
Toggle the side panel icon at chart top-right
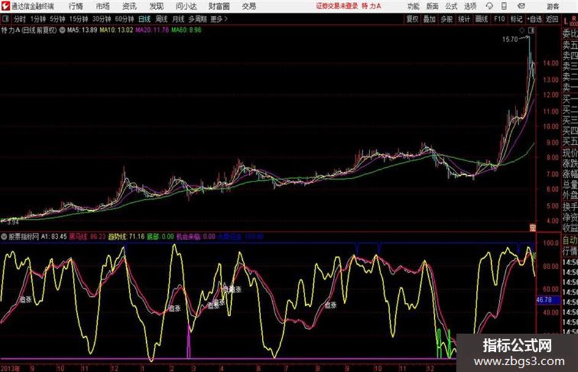pos(531,31)
